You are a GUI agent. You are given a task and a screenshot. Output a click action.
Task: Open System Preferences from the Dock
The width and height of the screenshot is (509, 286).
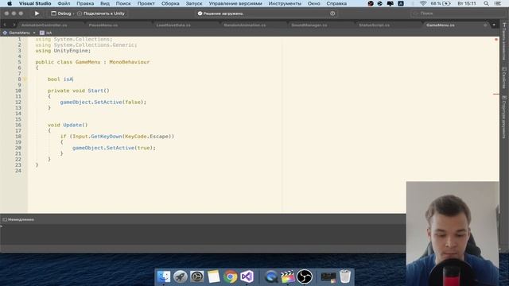(x=196, y=277)
